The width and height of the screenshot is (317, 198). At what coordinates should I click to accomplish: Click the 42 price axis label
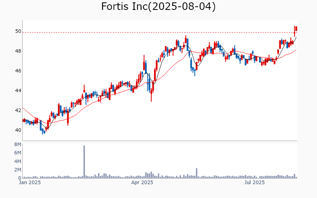point(18,110)
